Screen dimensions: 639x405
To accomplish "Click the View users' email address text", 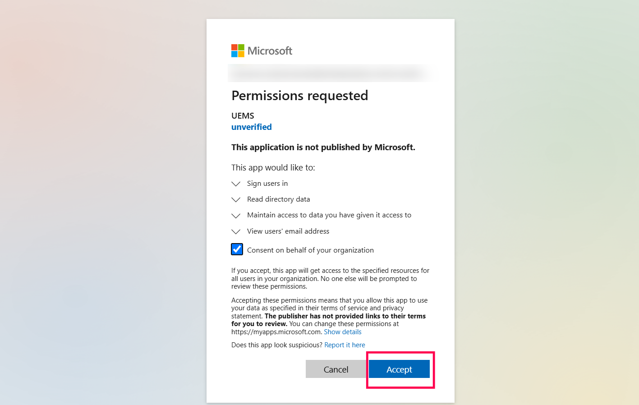I will coord(288,231).
